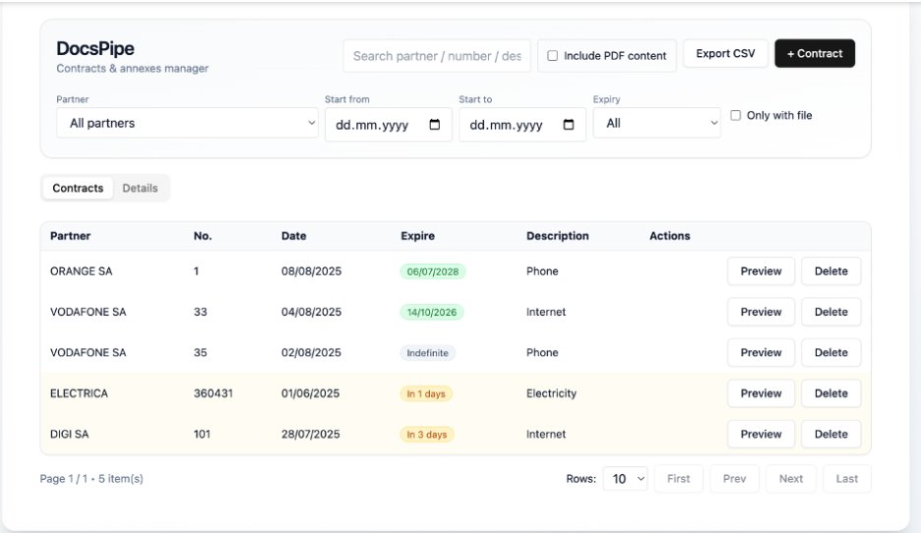Preview VODAFONE SA contract number 35

pyautogui.click(x=761, y=352)
